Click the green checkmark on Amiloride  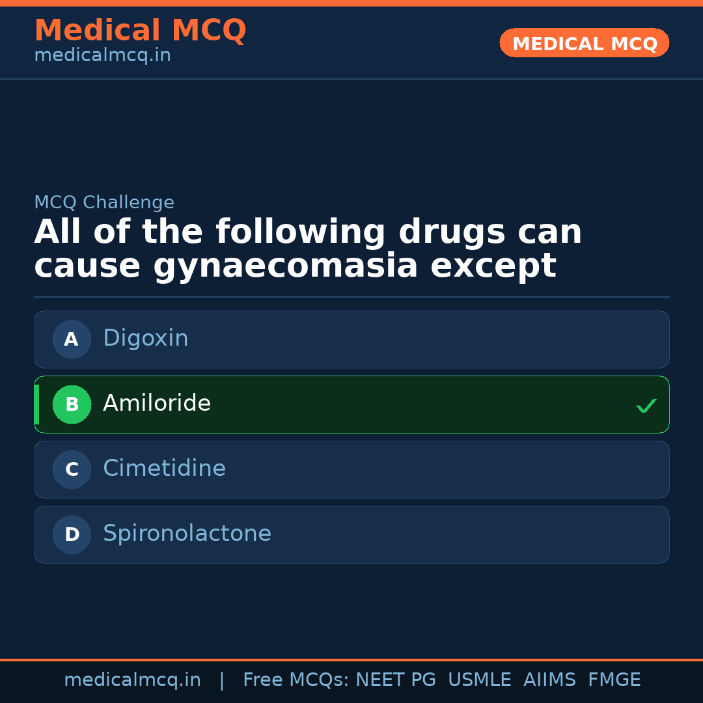click(646, 406)
